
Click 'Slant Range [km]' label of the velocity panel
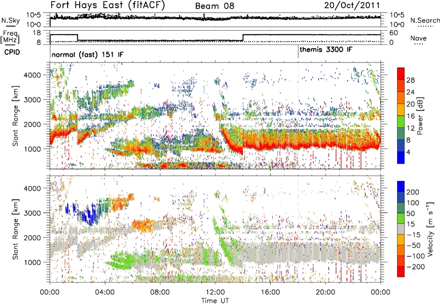15,229
